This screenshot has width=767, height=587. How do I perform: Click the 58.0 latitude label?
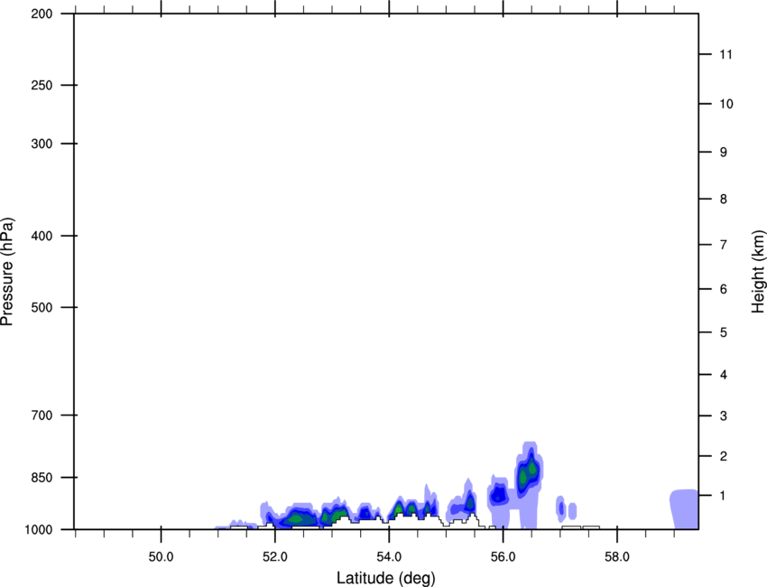click(617, 557)
